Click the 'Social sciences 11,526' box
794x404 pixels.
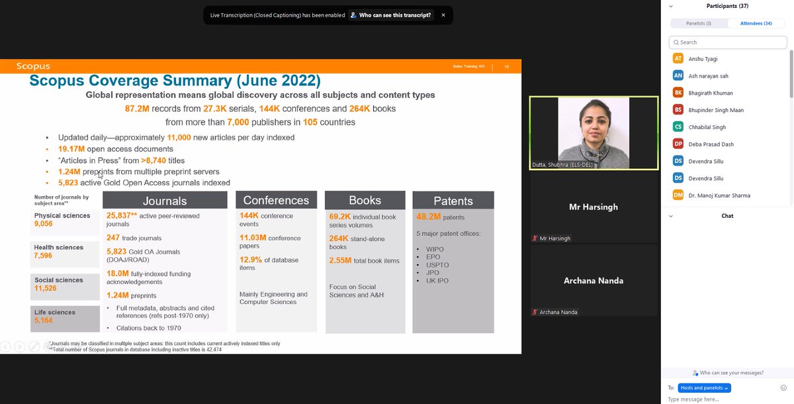click(65, 286)
